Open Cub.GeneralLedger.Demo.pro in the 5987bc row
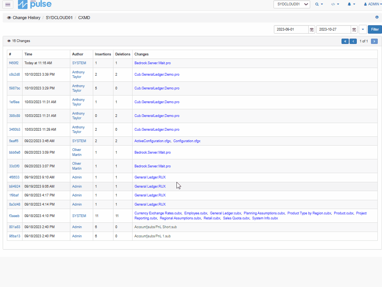 [157, 88]
